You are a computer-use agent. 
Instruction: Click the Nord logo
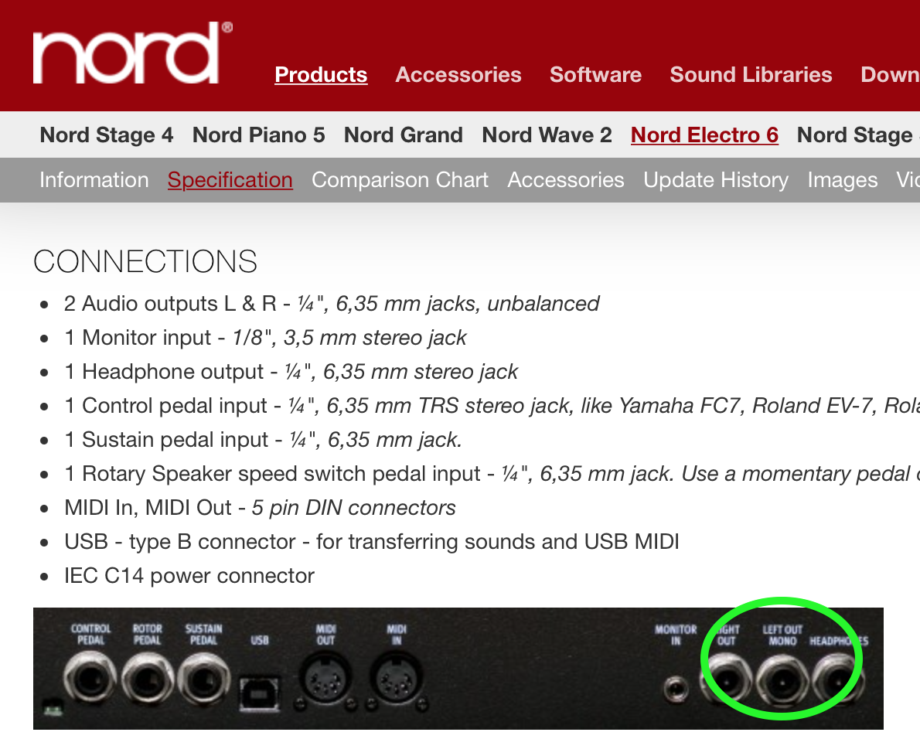click(x=133, y=53)
